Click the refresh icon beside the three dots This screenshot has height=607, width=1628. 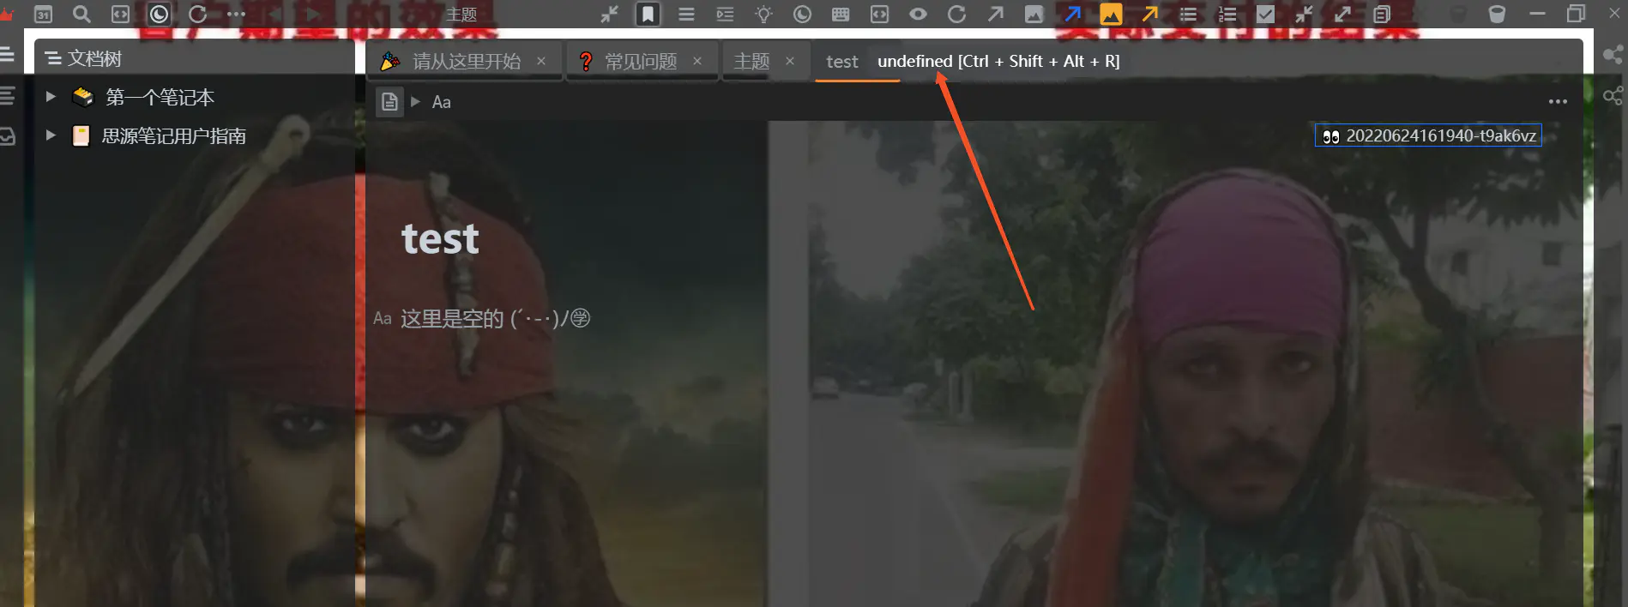[x=197, y=14]
